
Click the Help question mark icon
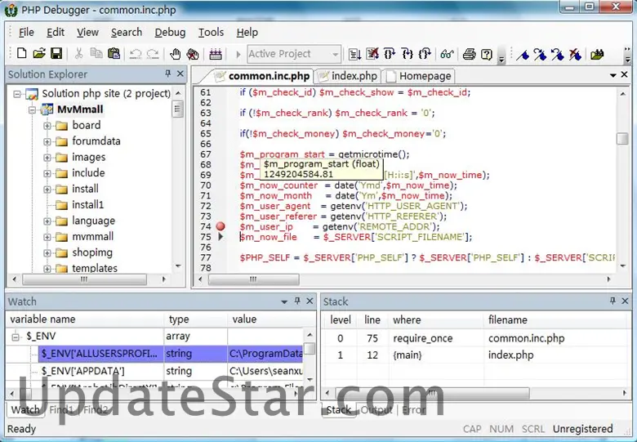click(x=486, y=54)
